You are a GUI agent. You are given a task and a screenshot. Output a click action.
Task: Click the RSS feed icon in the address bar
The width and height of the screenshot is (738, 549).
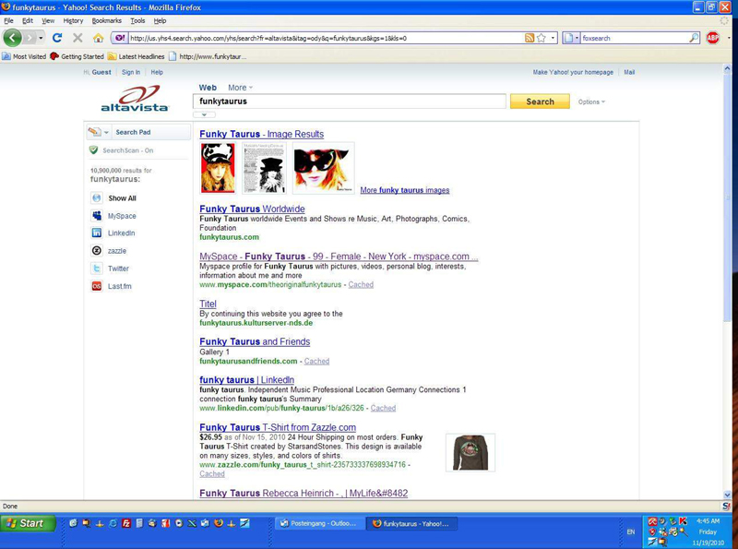530,38
